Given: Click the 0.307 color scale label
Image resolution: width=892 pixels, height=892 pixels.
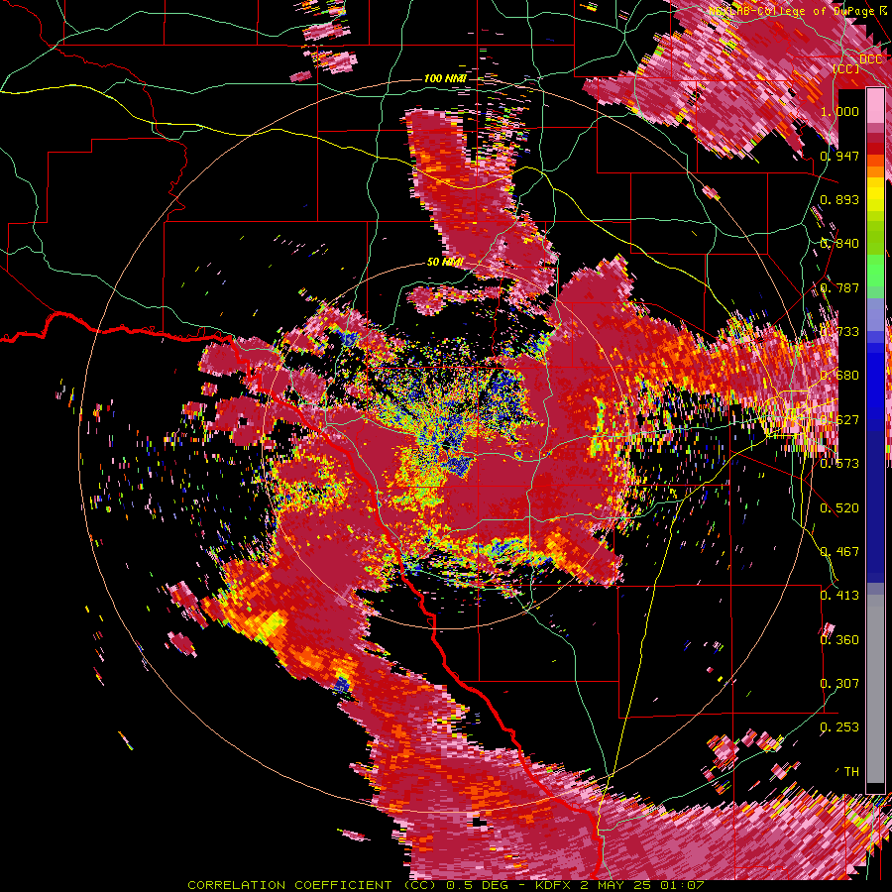Looking at the screenshot, I should [839, 684].
